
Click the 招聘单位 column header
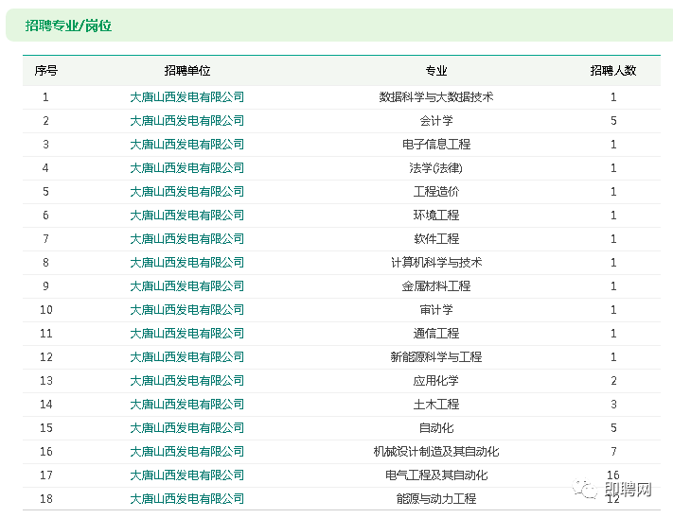(x=187, y=71)
